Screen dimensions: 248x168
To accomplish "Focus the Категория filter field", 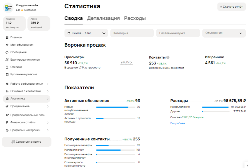I will pyautogui.click(x=132, y=33).
